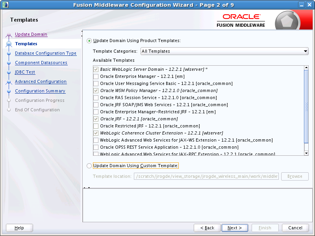
Task: Click the Oracle Fusion Middleware logo
Action: [x=241, y=20]
